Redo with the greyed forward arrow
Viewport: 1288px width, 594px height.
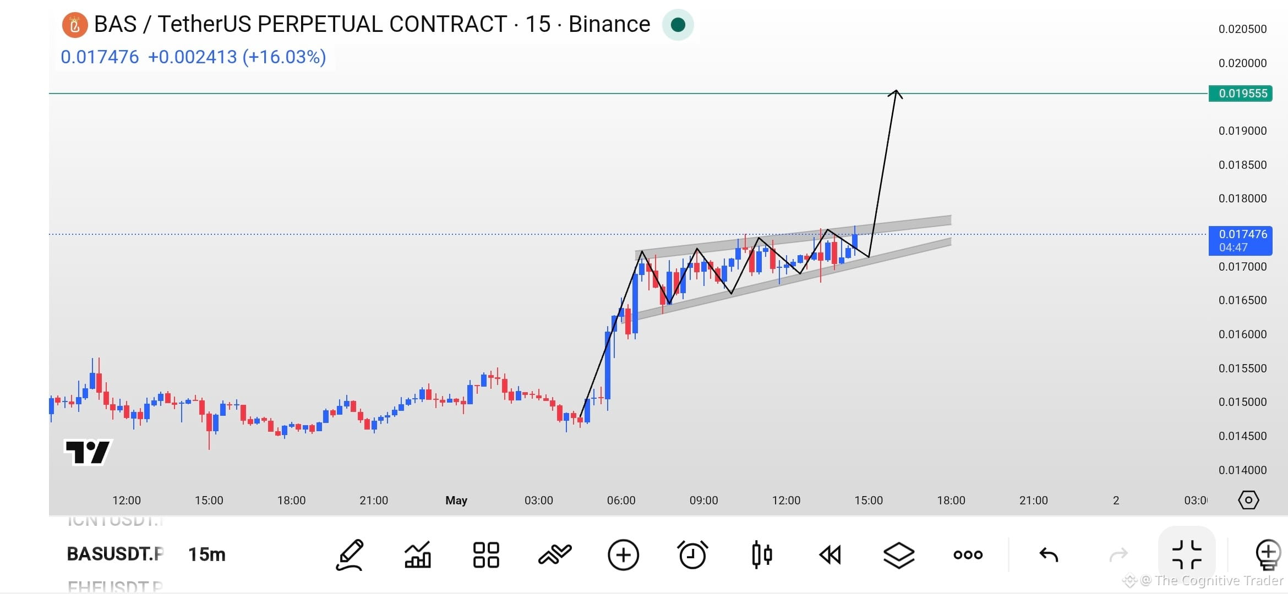point(1118,555)
